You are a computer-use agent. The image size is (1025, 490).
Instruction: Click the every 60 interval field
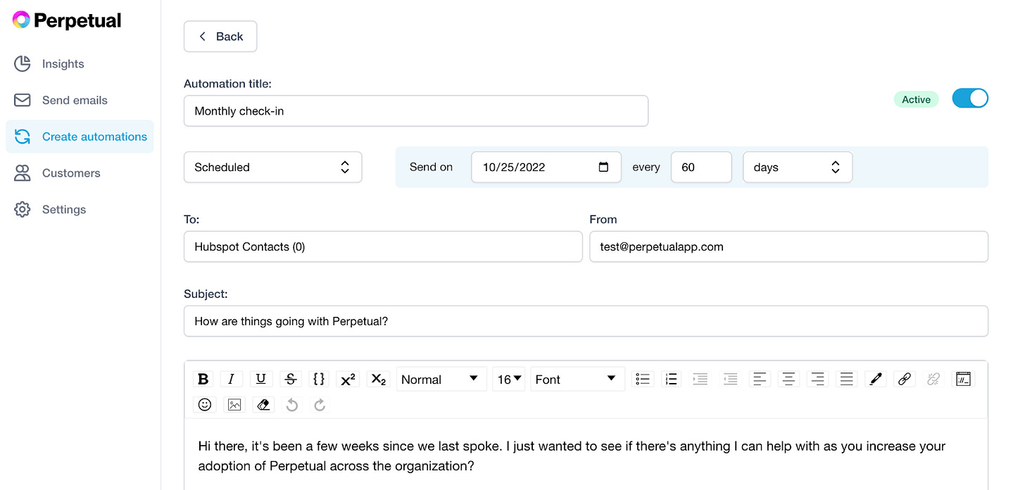tap(701, 167)
